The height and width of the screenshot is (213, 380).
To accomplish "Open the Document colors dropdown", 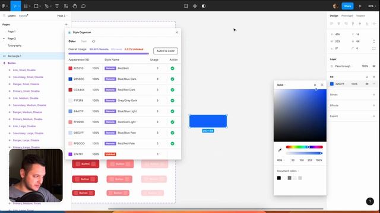I will pos(288,171).
